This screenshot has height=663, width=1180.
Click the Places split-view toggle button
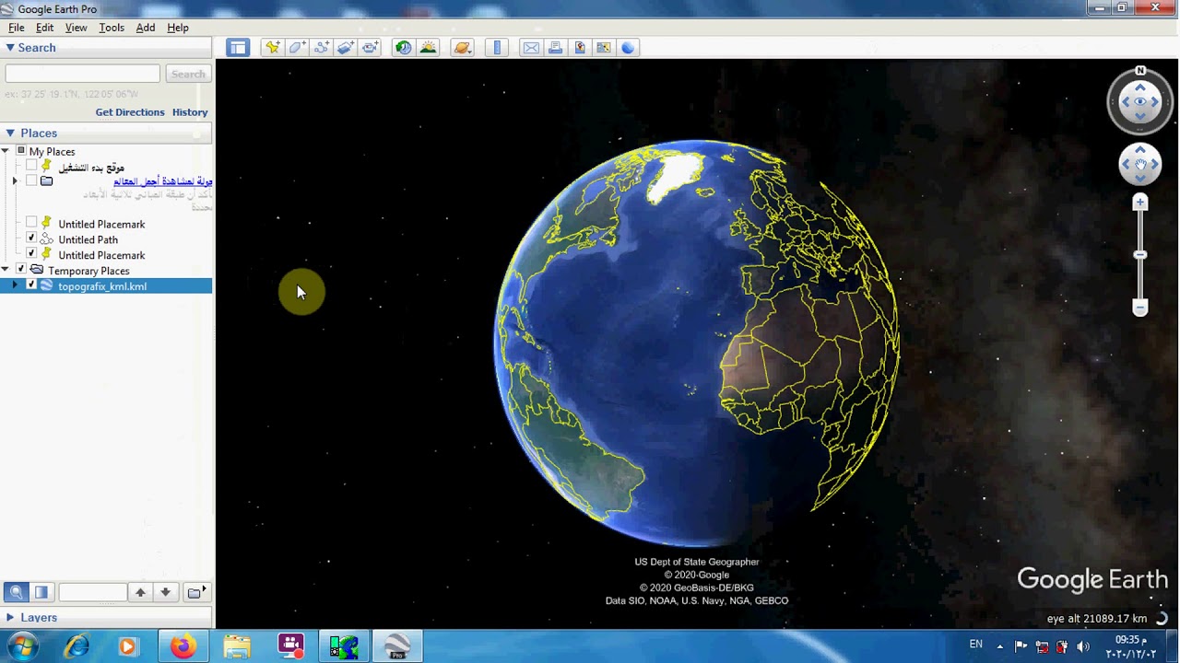(x=41, y=592)
